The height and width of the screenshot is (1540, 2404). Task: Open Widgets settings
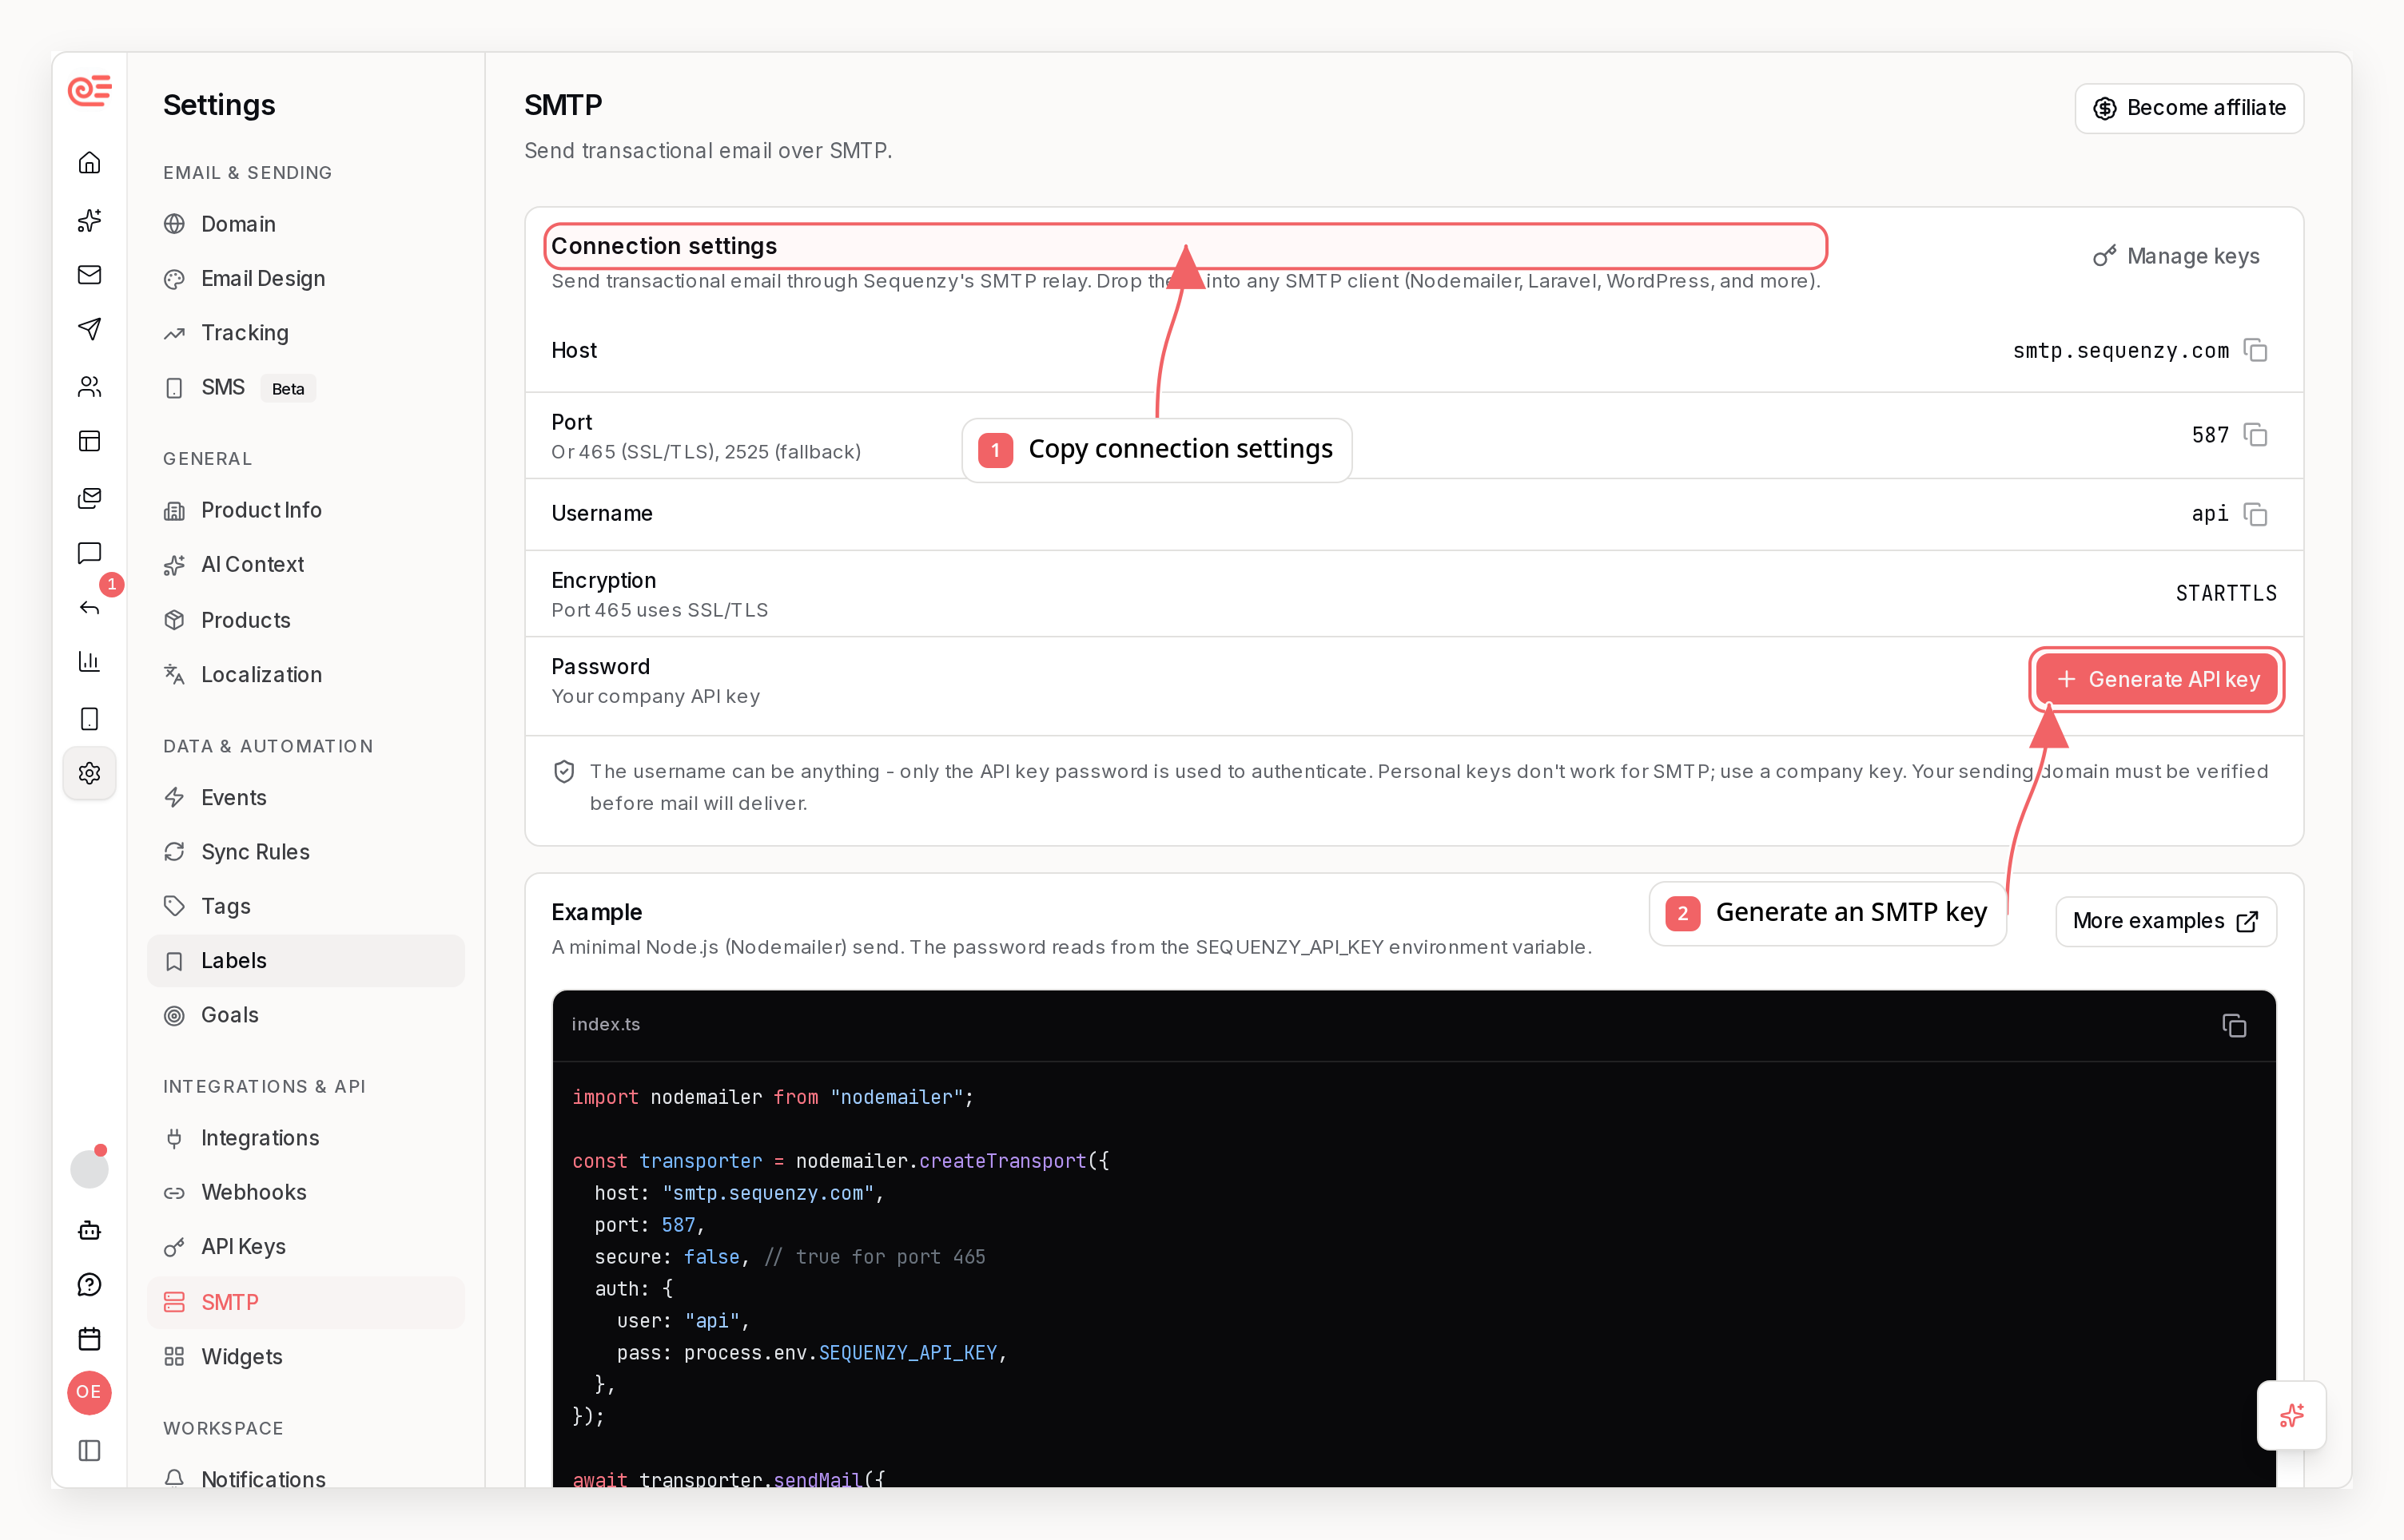305,1357
